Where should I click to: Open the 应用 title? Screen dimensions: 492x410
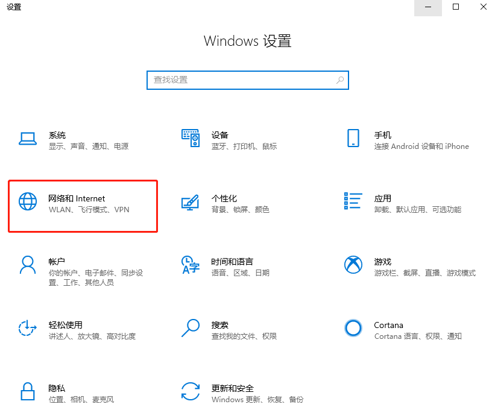point(382,198)
